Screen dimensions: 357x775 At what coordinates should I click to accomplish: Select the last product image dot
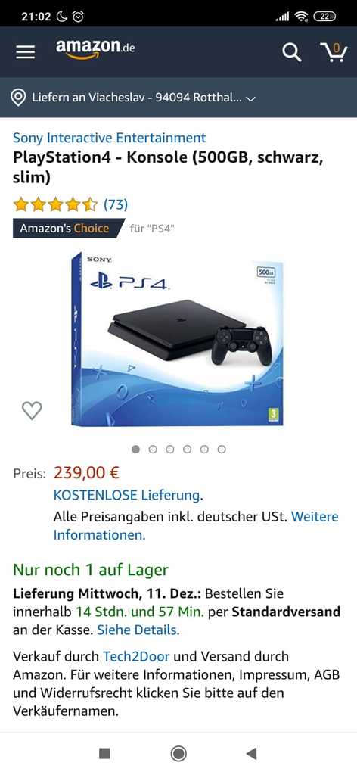(222, 450)
